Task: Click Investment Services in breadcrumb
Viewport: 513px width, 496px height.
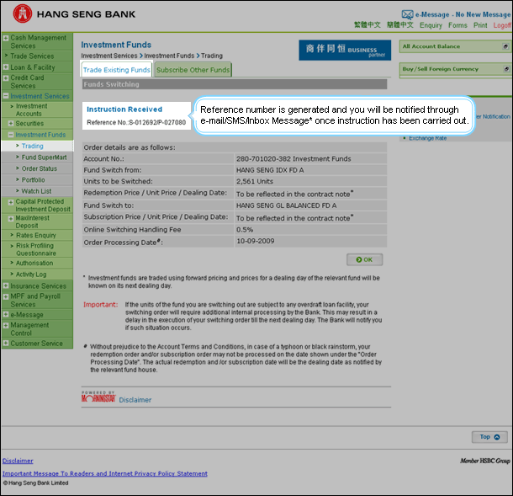Action: (109, 56)
